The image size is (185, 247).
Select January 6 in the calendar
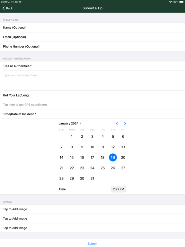pos(123,137)
